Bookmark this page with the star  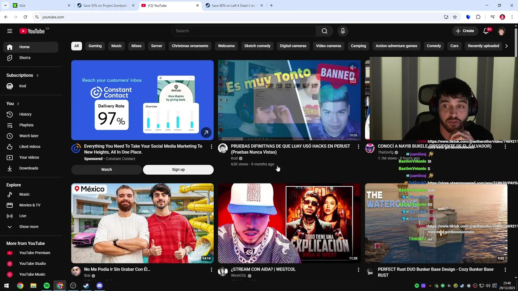pos(455,17)
